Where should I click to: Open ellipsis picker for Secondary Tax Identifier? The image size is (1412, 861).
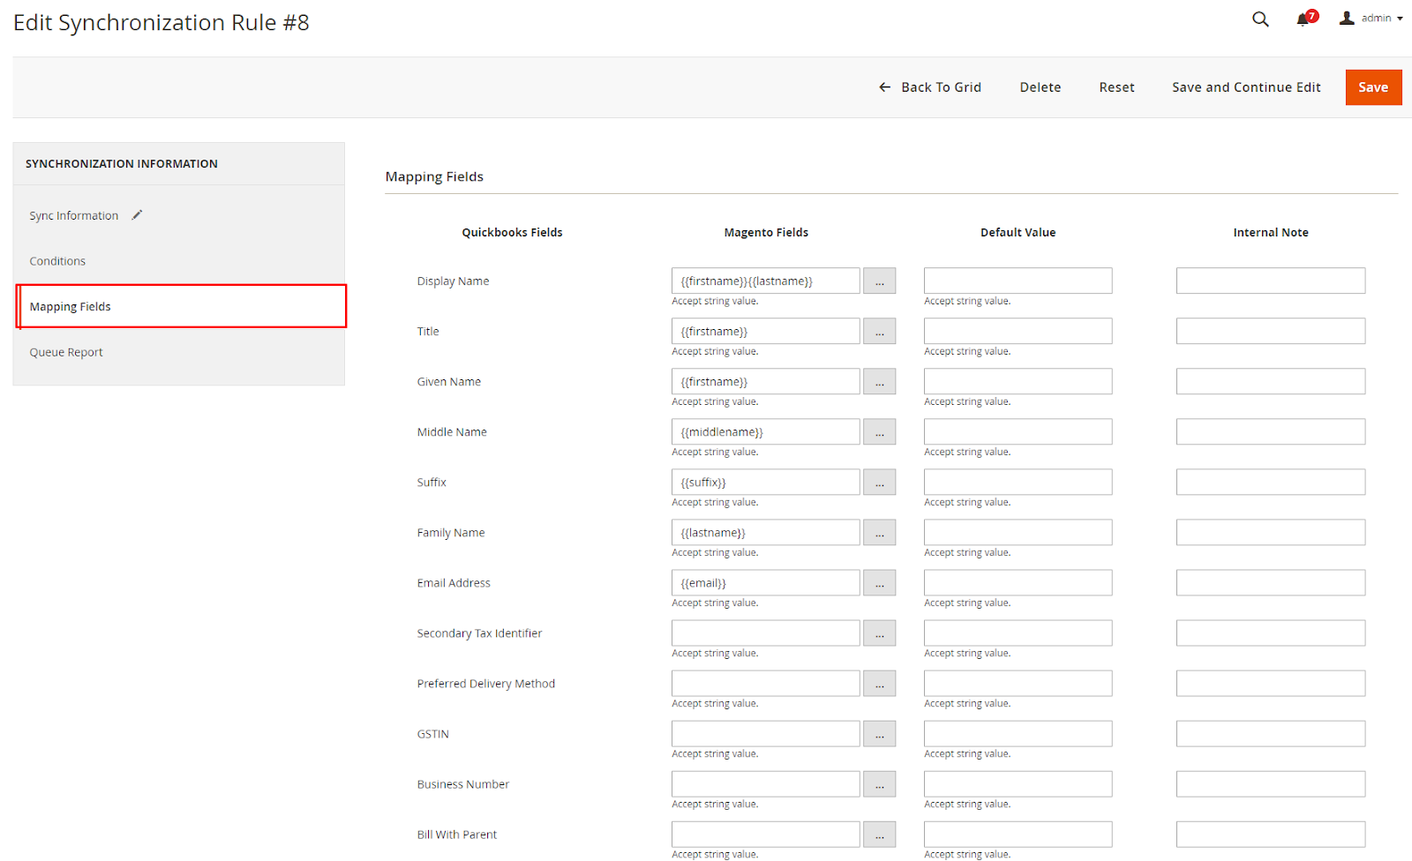[x=879, y=633]
